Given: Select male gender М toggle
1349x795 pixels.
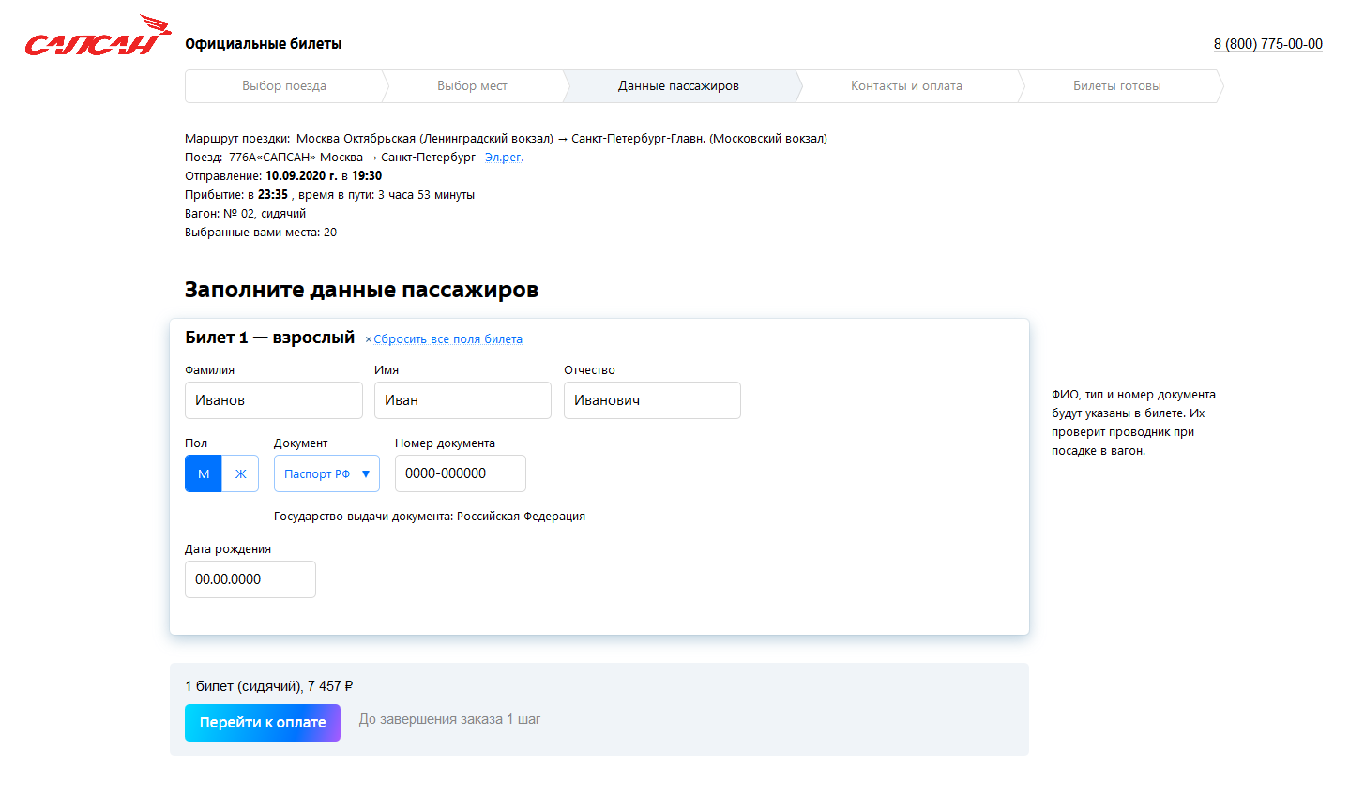Looking at the screenshot, I should click(x=204, y=473).
